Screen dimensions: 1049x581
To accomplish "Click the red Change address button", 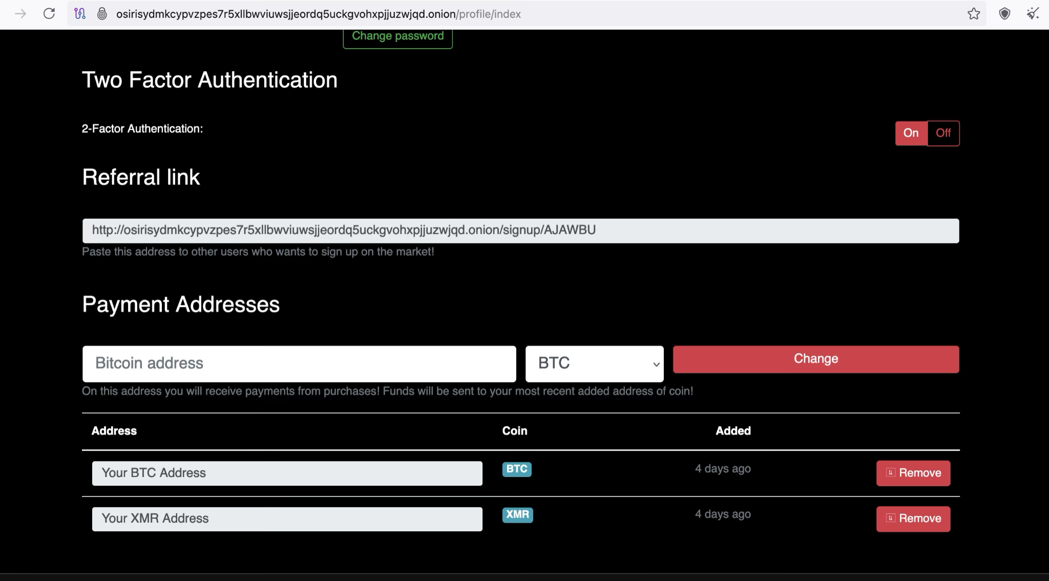I will point(815,359).
